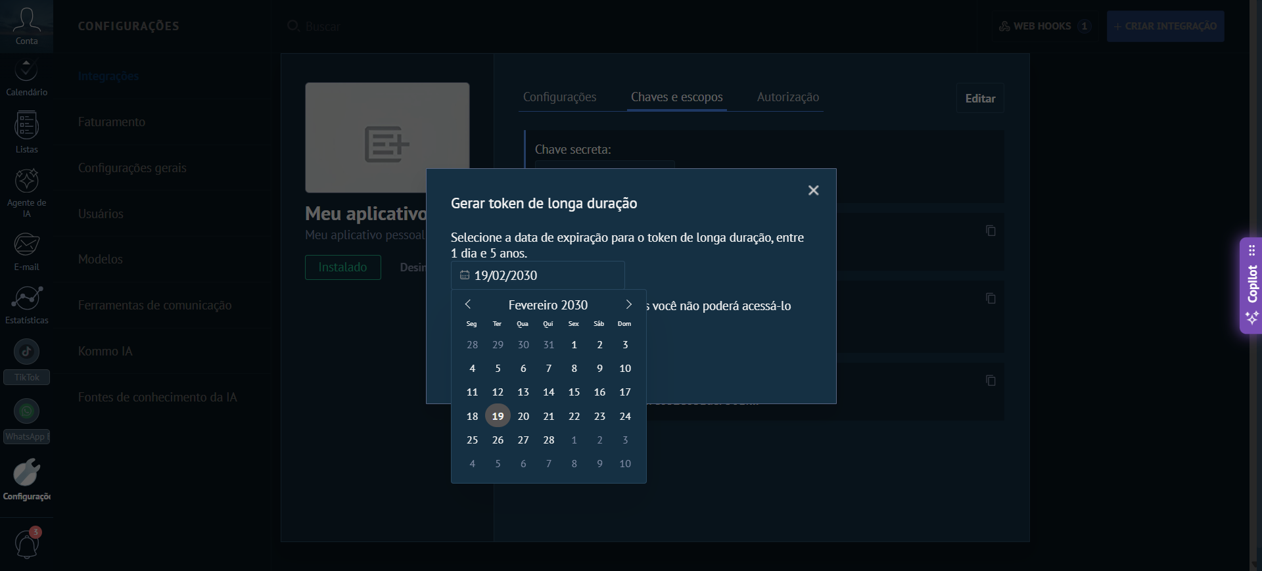Screen dimensions: 1262x571
Task: Click the expiration date input field
Action: coord(538,275)
